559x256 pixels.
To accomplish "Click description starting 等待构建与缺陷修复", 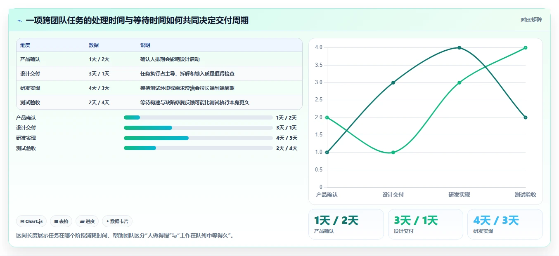I will [195, 103].
